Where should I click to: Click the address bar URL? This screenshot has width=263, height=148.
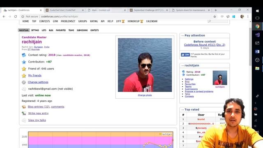coord(59,16)
